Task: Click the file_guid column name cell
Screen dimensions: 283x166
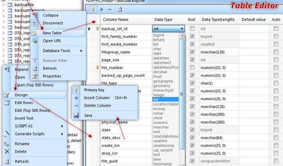Action: (x=125, y=161)
